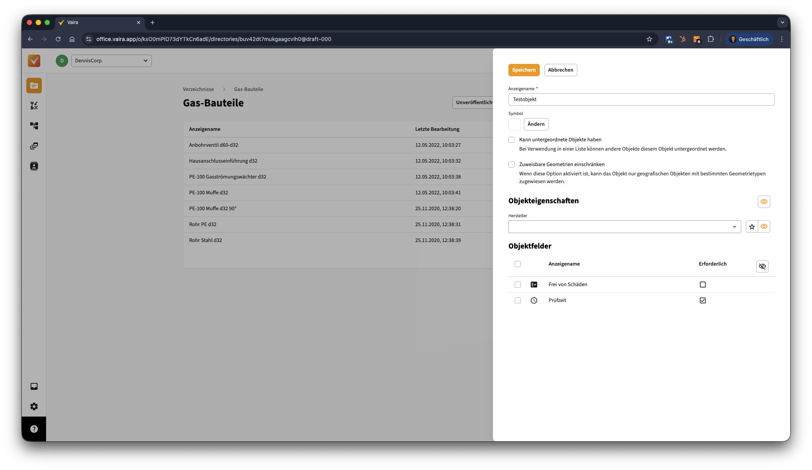This screenshot has height=470, width=812.
Task: Open the inbox icon in sidebar
Action: [x=34, y=386]
